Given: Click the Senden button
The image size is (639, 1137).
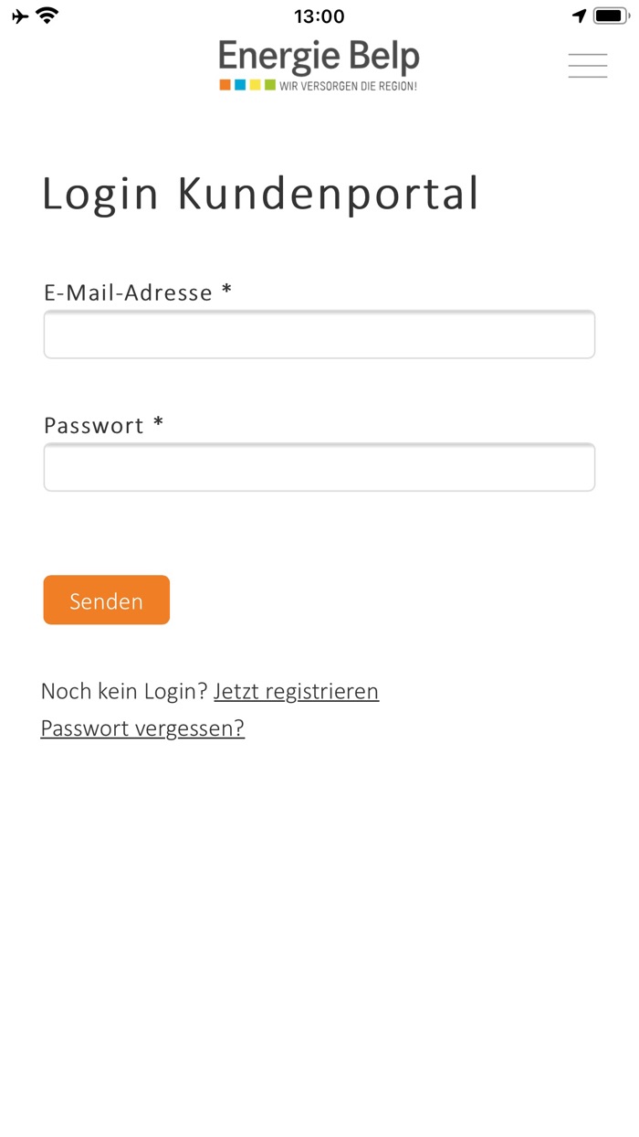Looking at the screenshot, I should point(106,600).
